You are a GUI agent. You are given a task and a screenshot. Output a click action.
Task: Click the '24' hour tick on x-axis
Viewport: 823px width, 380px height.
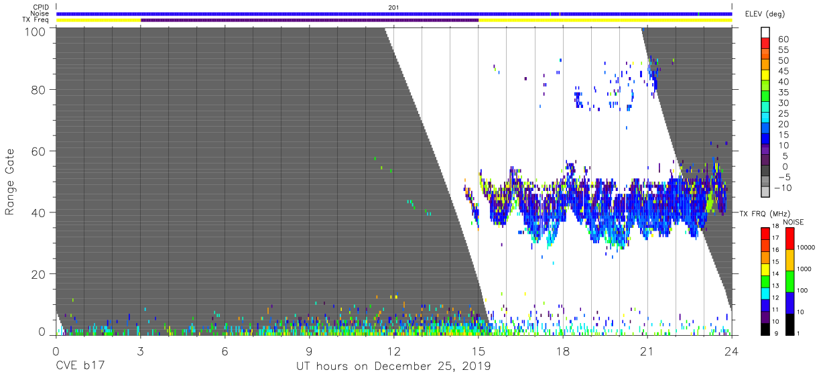[x=732, y=351]
